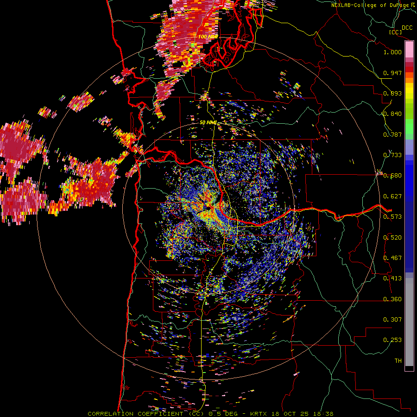The width and height of the screenshot is (417, 417).
Task: Pick the bright green color bar segment
Action: (409, 126)
